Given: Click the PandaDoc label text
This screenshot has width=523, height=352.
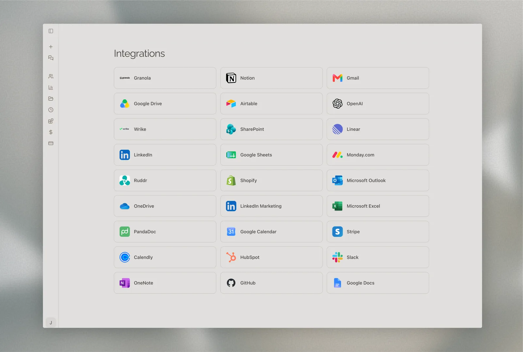Looking at the screenshot, I should (145, 232).
